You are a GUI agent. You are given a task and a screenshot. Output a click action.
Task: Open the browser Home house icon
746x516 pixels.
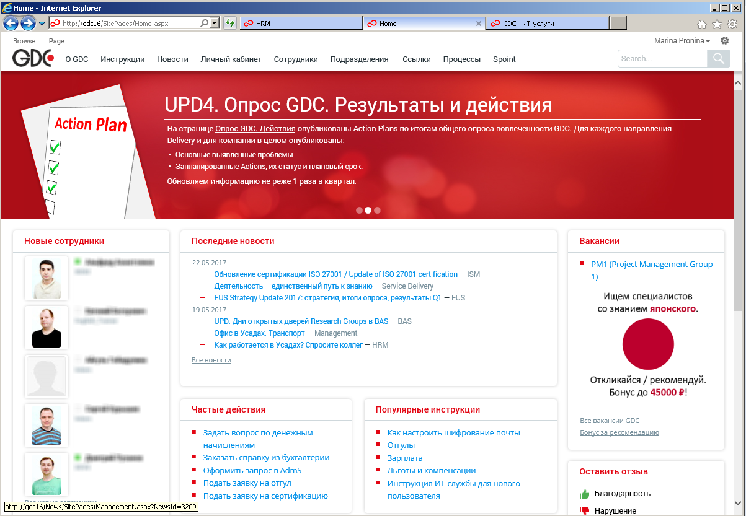(x=702, y=24)
